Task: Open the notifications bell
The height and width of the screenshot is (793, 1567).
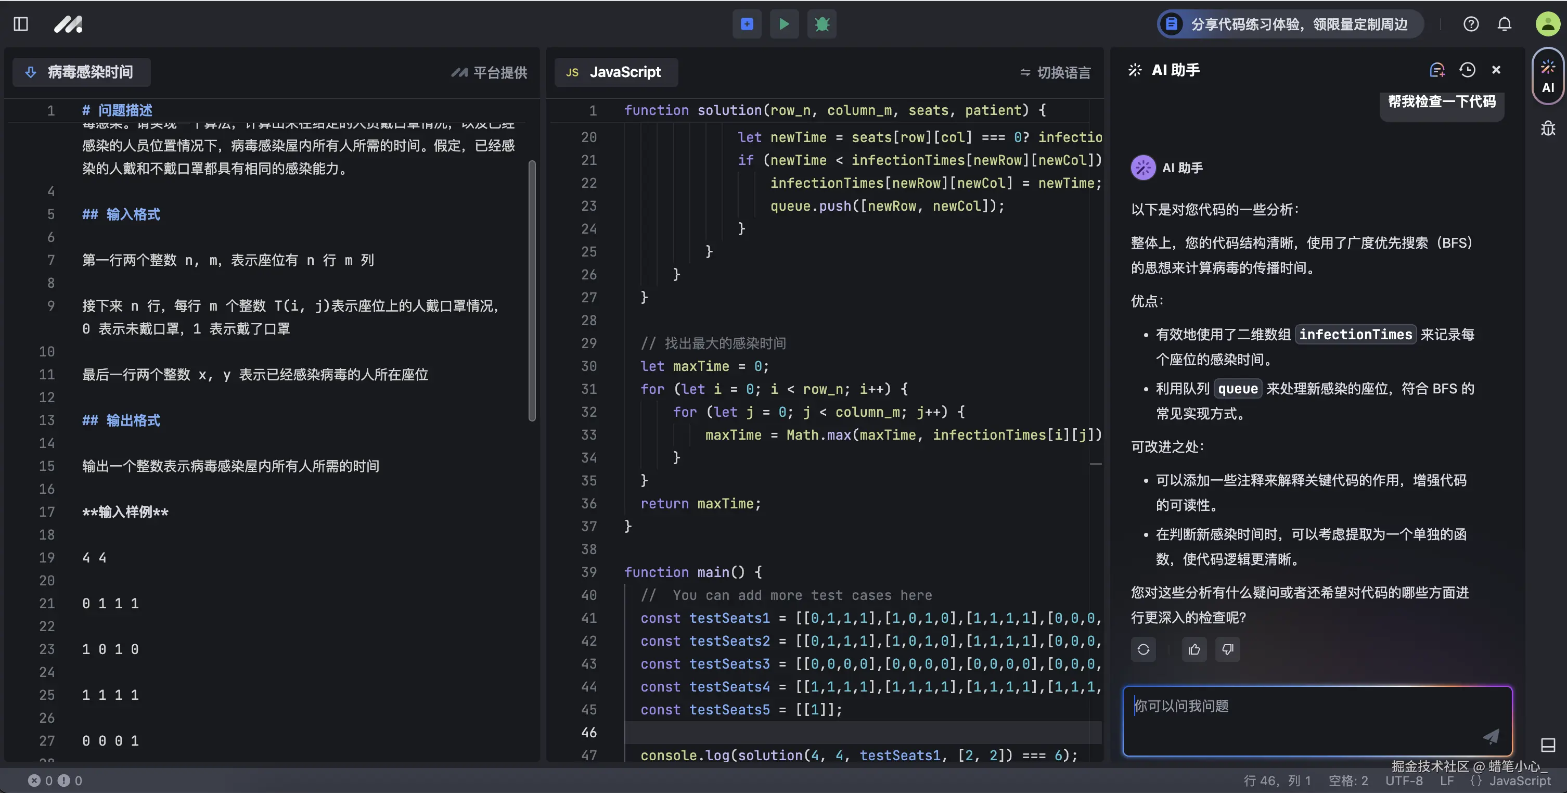Action: pyautogui.click(x=1505, y=24)
